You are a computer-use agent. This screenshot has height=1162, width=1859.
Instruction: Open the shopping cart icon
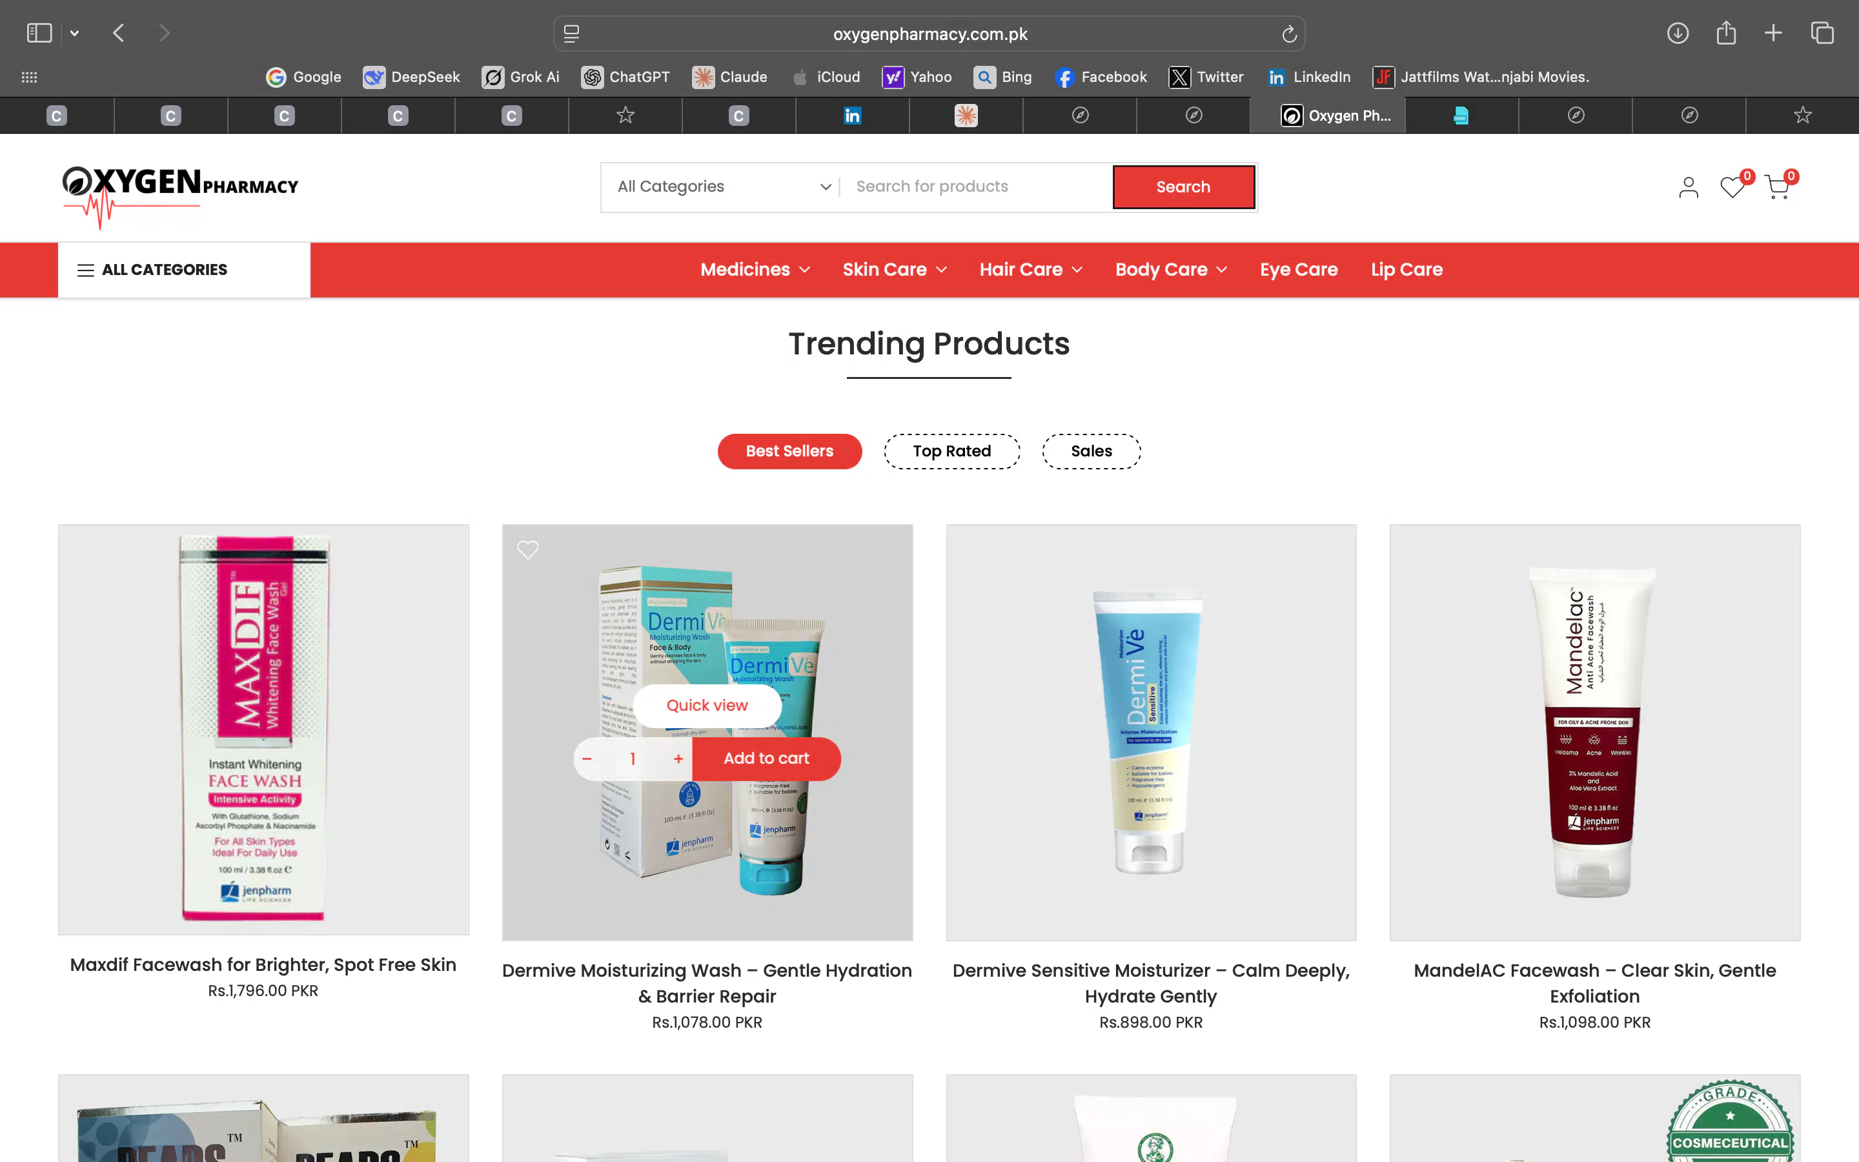pos(1777,187)
